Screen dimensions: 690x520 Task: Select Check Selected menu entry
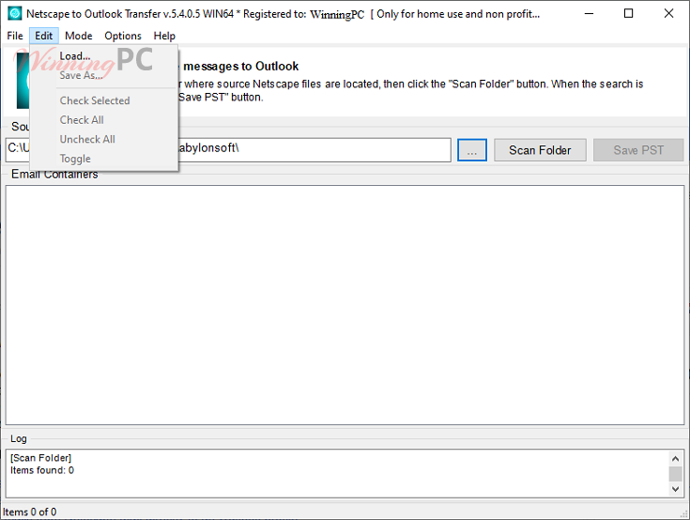click(104, 100)
